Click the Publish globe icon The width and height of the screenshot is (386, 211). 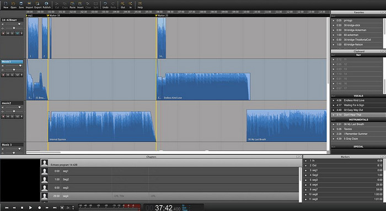click(46, 4)
